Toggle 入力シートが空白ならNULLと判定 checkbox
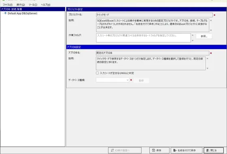Viewport: 227px width, 154px height. (x=97, y=73)
